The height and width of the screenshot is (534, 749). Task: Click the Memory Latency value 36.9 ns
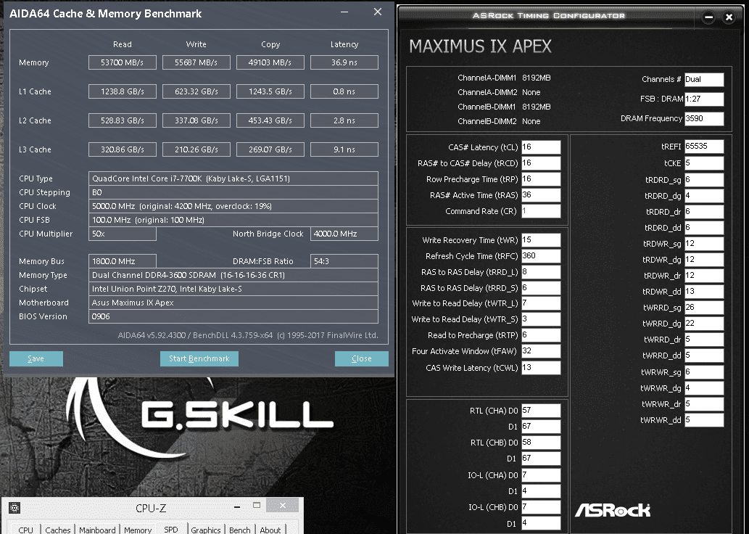pyautogui.click(x=344, y=62)
